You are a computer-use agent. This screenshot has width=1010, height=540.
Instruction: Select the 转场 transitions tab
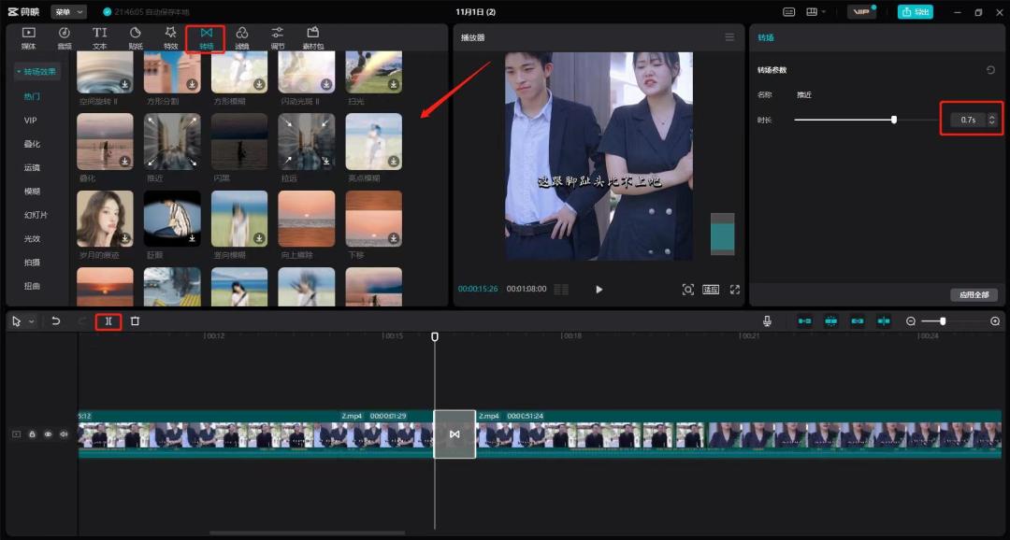pos(206,38)
